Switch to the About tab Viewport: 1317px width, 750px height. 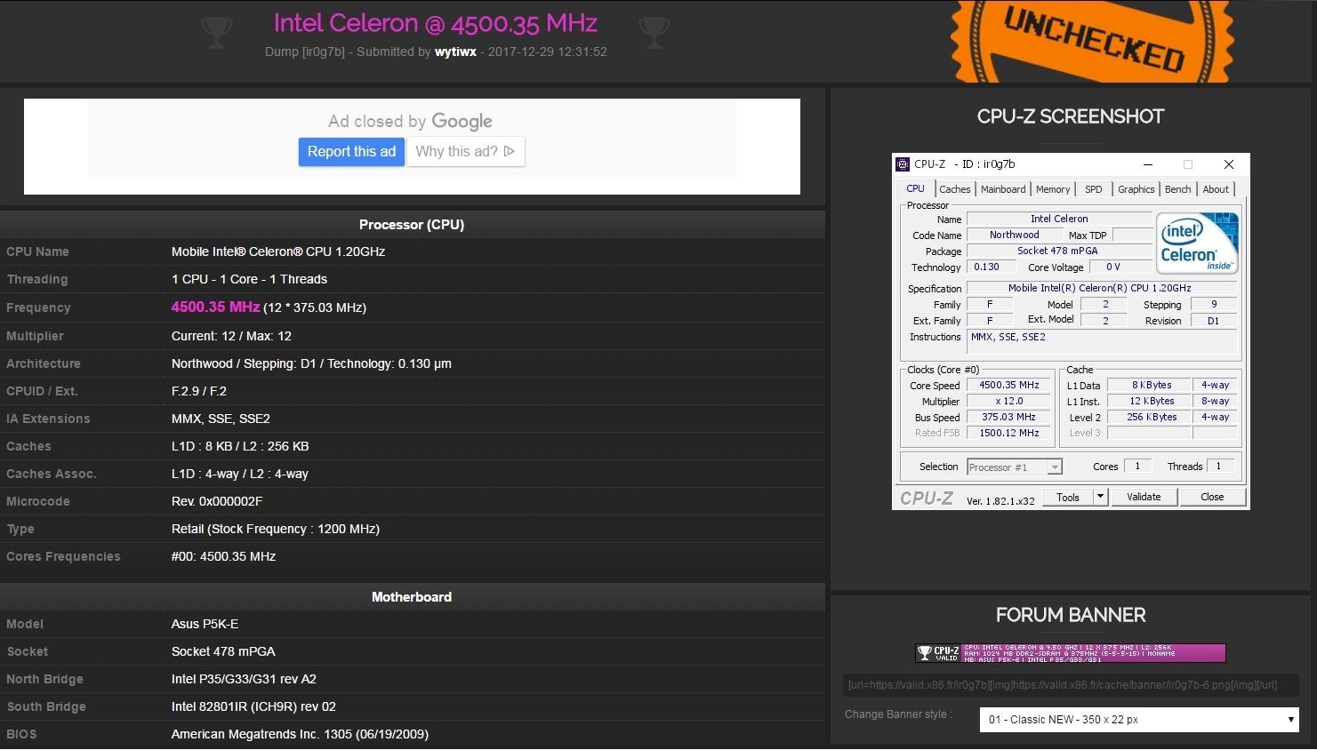pyautogui.click(x=1216, y=189)
